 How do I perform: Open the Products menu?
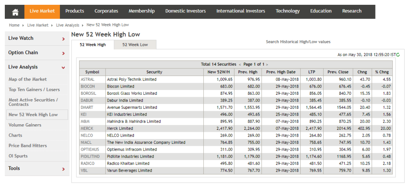pyautogui.click(x=75, y=11)
